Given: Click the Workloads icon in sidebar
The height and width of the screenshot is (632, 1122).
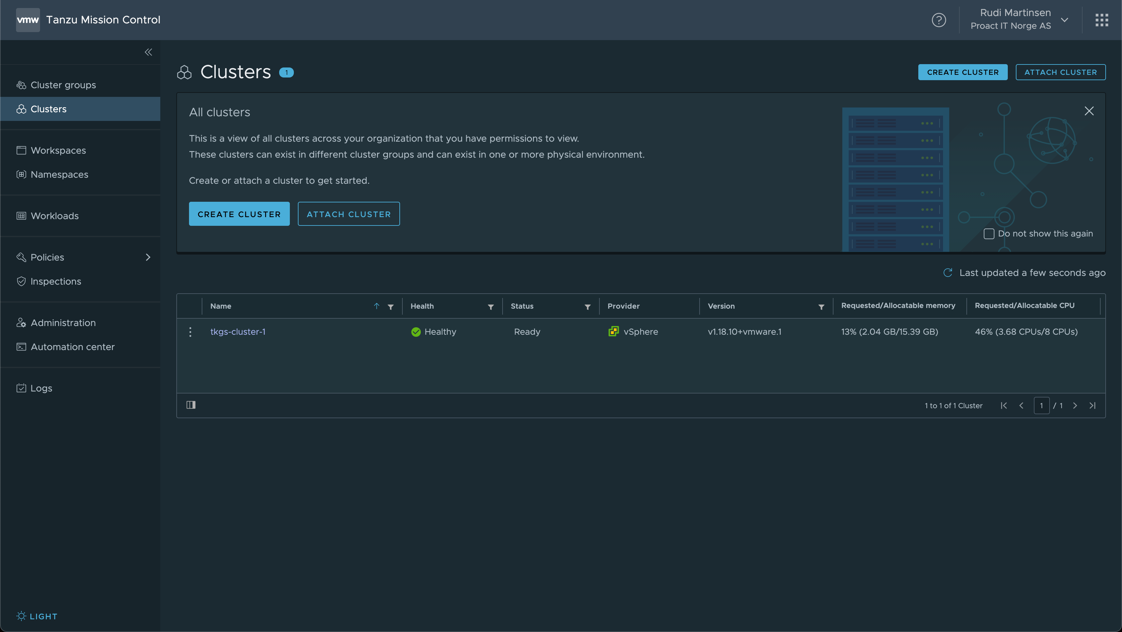Looking at the screenshot, I should click(x=21, y=216).
